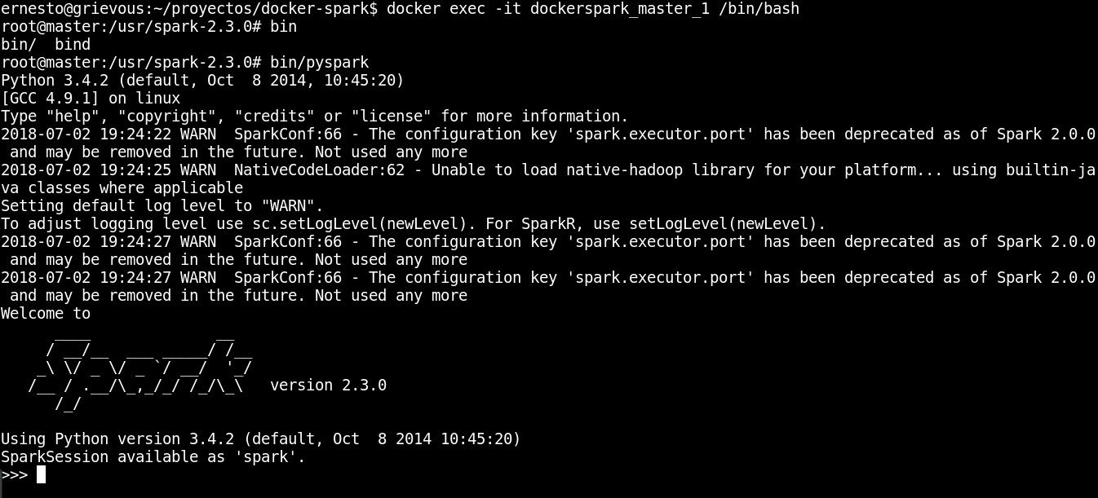Click the cursor block after the >>> prompt

click(41, 474)
